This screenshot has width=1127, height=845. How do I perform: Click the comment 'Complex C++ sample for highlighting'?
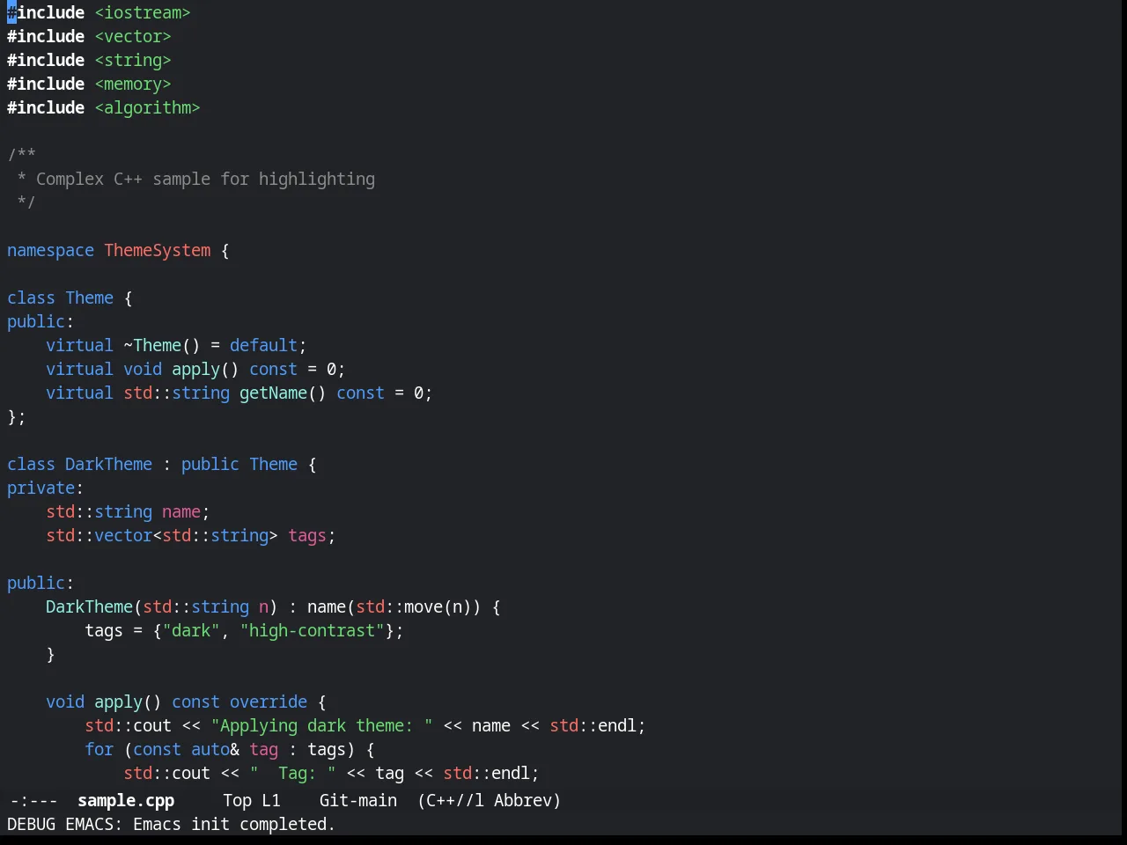point(205,179)
